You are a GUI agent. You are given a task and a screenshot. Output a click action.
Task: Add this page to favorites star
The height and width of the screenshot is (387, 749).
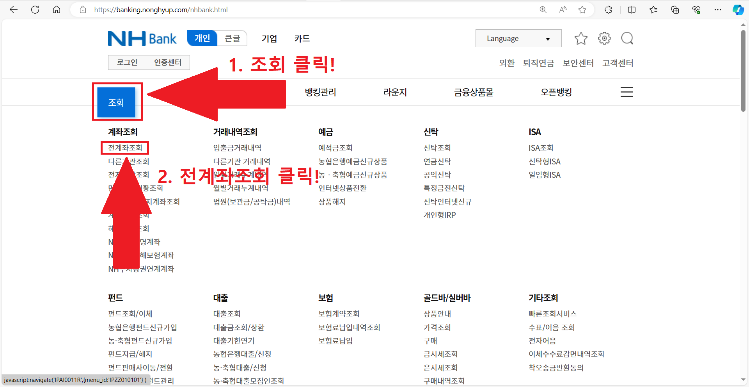click(582, 10)
